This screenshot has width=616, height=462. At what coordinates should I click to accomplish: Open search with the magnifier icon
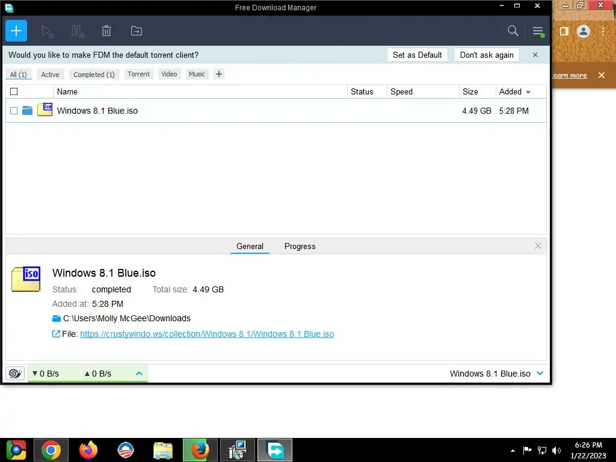(513, 31)
